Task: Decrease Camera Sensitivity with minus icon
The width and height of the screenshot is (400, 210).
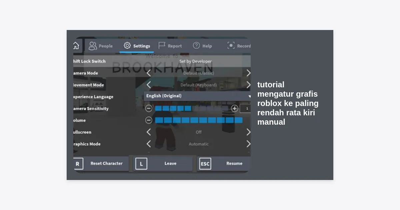Action: pyautogui.click(x=149, y=108)
